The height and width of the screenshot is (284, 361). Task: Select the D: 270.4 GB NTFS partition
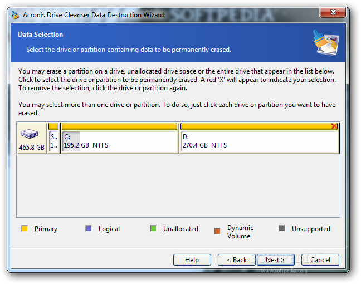(x=259, y=138)
